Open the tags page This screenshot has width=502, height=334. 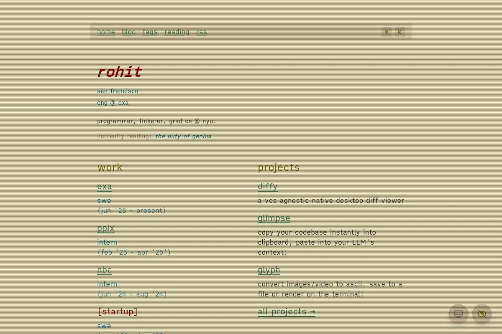pos(150,32)
